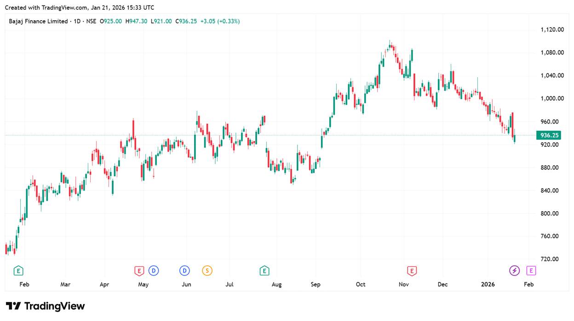Select the 2026 label on time axis
The width and height of the screenshot is (574, 321).
(x=488, y=285)
